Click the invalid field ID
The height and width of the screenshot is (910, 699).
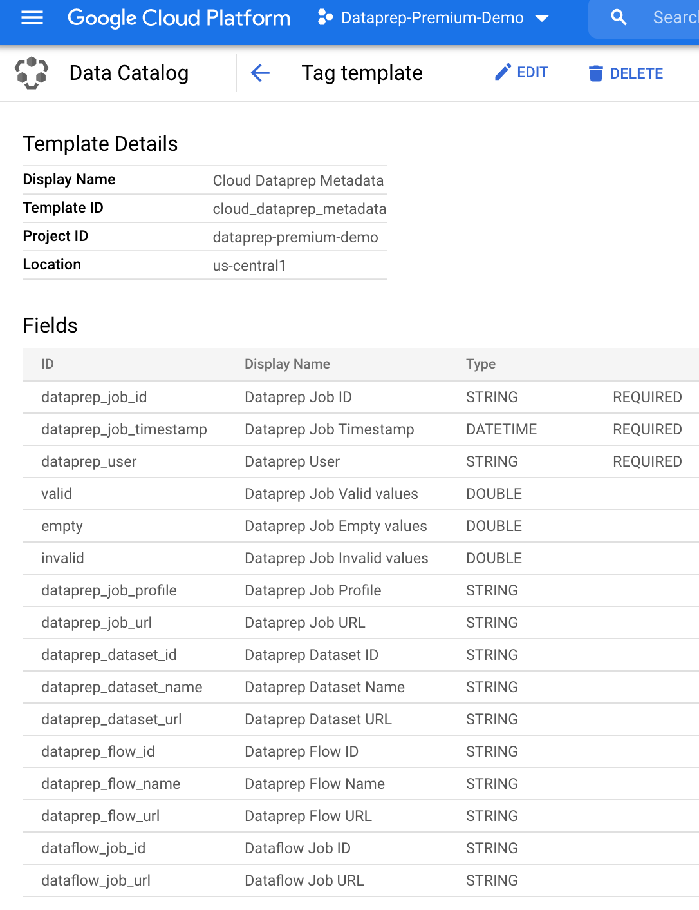pyautogui.click(x=62, y=558)
